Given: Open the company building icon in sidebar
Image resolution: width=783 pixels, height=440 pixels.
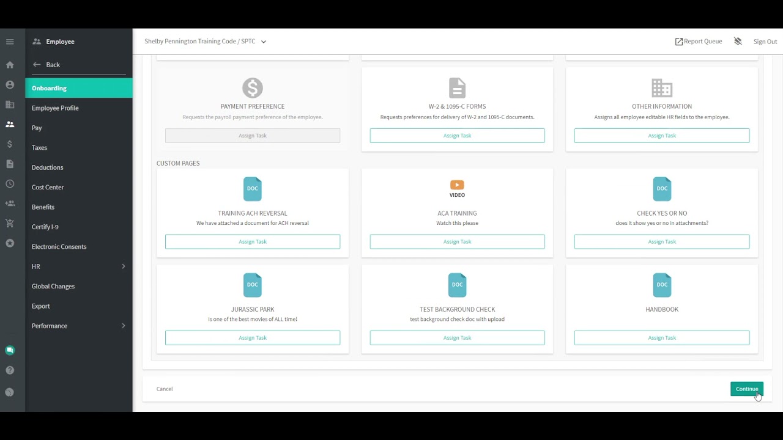Looking at the screenshot, I should [x=10, y=105].
